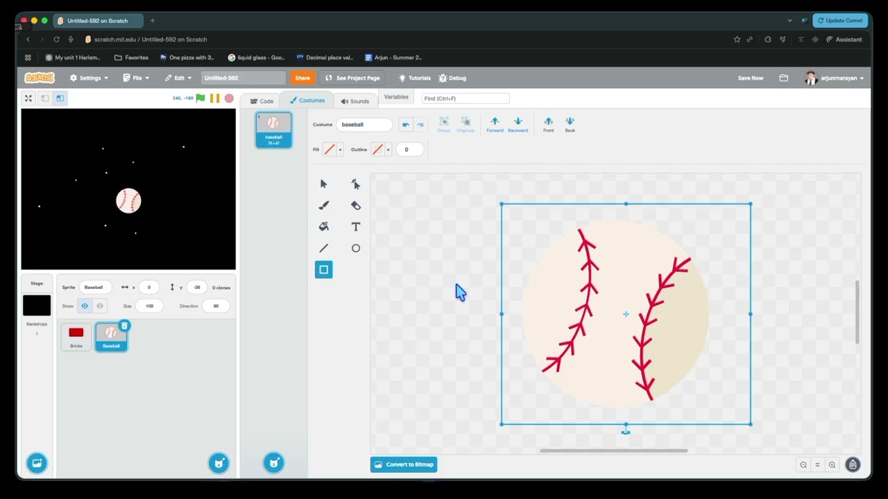
Task: Open the Assistant button in browser
Action: click(x=844, y=40)
